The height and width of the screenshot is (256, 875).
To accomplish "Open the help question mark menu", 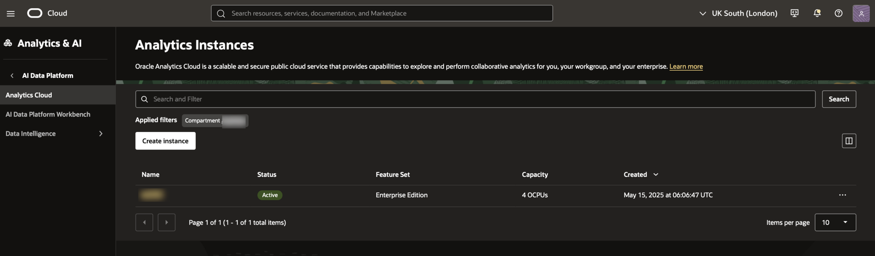I will (x=838, y=13).
